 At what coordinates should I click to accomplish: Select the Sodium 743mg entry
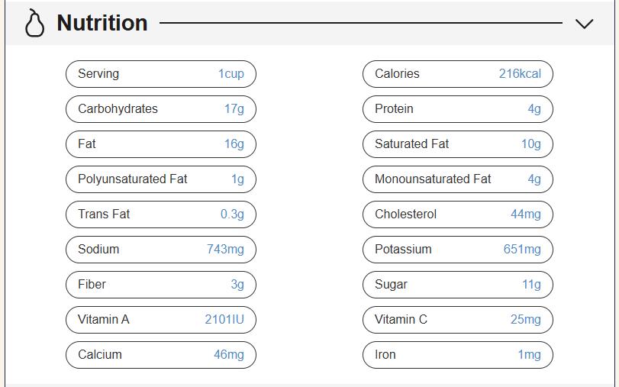coord(160,250)
